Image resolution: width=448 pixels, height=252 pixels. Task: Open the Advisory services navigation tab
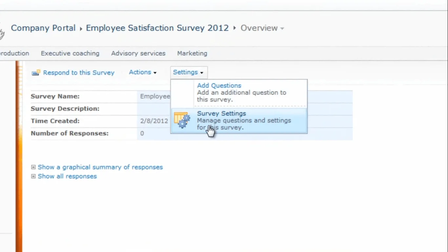[x=138, y=53]
